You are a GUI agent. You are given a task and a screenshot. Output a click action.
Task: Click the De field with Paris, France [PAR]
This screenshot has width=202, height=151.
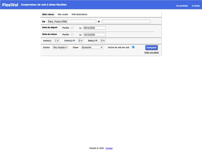72,21
